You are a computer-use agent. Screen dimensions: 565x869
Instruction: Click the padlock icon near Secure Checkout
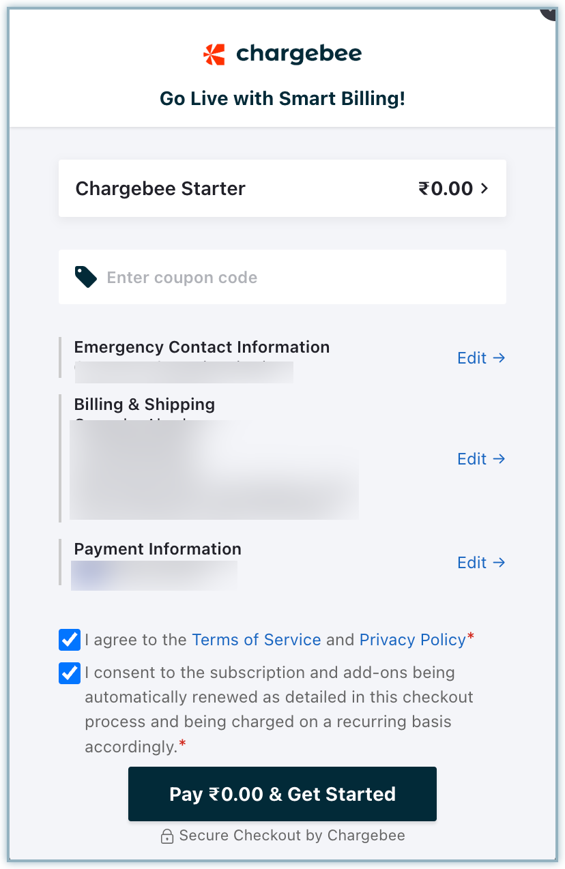pyautogui.click(x=166, y=836)
